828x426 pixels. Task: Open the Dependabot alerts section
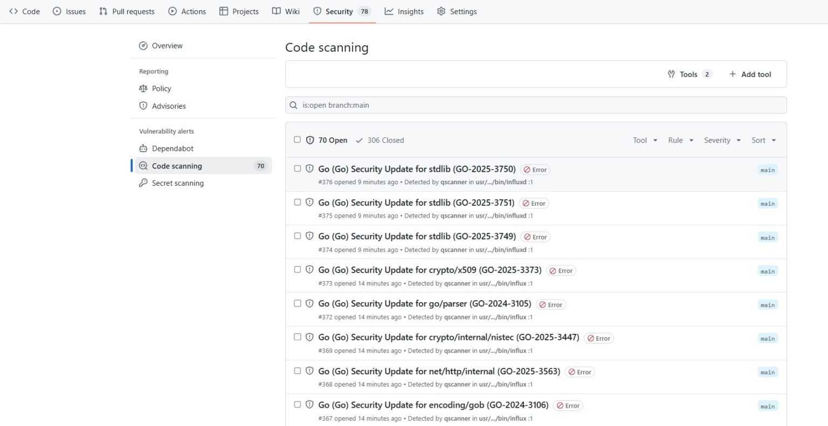[x=172, y=148]
